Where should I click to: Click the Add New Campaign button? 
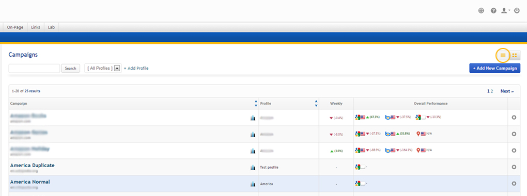point(495,68)
